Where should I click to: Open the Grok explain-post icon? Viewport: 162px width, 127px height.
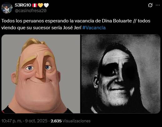coord(150,5)
